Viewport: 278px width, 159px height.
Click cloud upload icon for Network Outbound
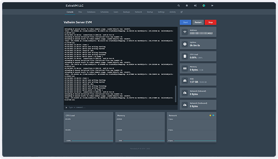185,105
